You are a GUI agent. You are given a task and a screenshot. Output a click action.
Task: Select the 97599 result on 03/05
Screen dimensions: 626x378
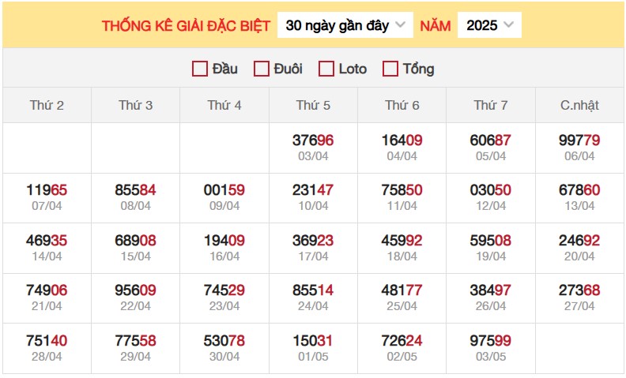coord(491,348)
